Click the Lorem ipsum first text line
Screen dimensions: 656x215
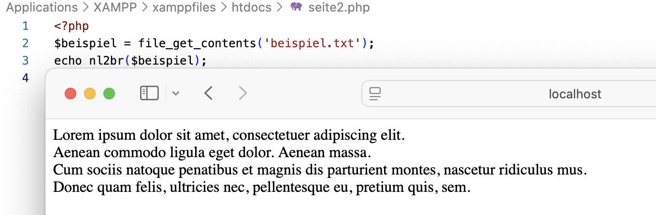tap(228, 135)
